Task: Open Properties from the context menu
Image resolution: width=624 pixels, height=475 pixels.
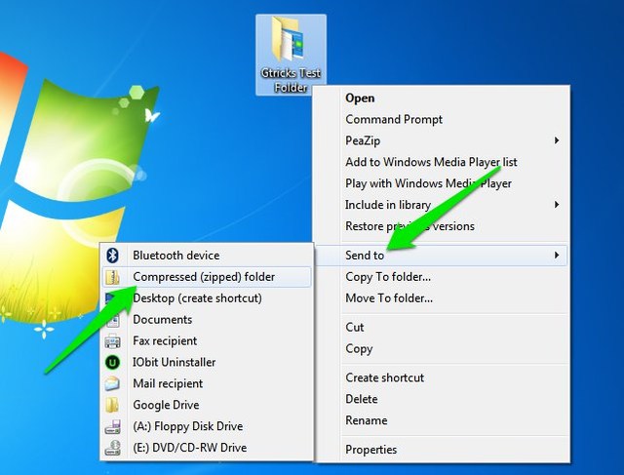Action: pos(443,450)
